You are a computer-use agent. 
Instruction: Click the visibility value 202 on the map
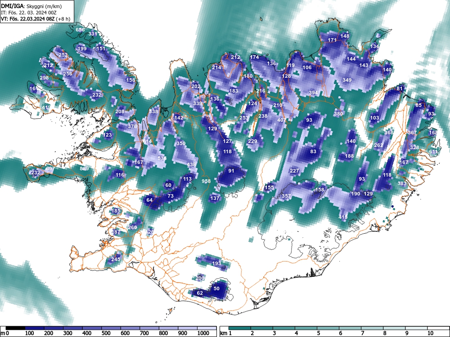[x=196, y=86]
